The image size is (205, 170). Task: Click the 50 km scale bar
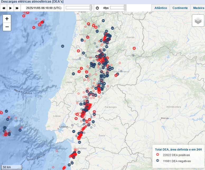tap(11, 167)
